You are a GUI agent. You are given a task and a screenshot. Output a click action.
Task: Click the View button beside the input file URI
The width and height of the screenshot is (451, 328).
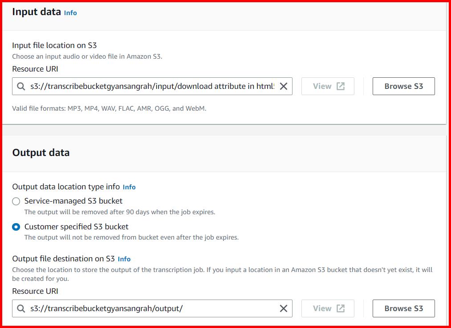click(x=328, y=86)
